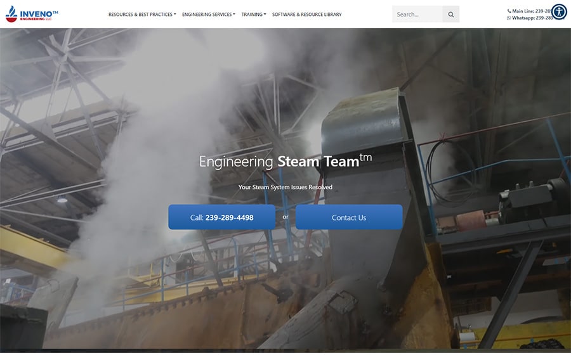Focus the Search input field
Viewport: 571px width, 360px height.
(x=417, y=15)
